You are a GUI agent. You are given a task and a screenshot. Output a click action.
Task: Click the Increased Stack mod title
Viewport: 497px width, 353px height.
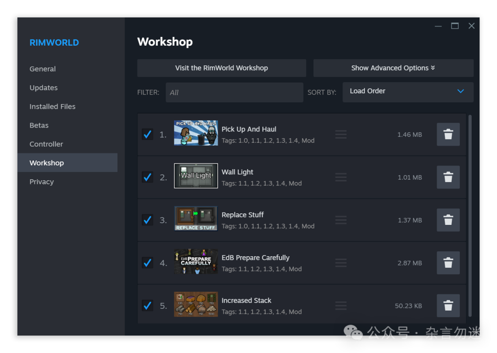click(x=246, y=300)
